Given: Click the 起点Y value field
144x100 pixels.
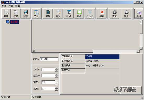Looking at the screenshot, I should 48,76.
